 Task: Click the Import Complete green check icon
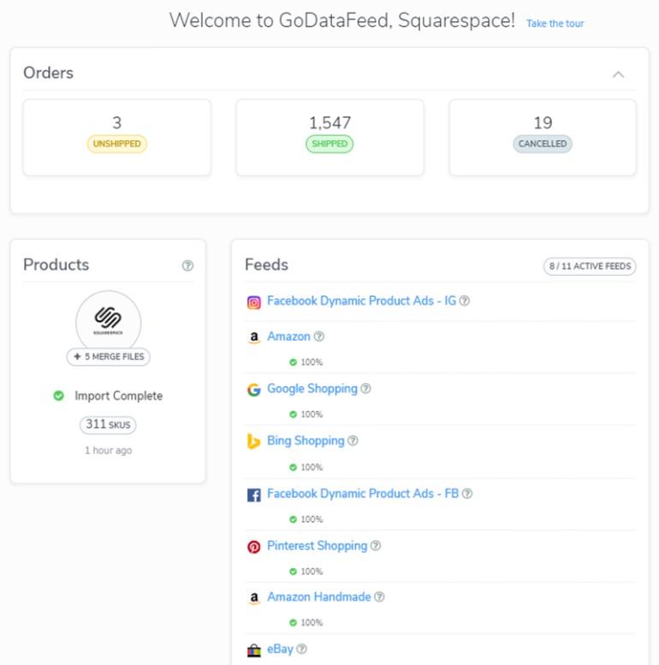58,395
